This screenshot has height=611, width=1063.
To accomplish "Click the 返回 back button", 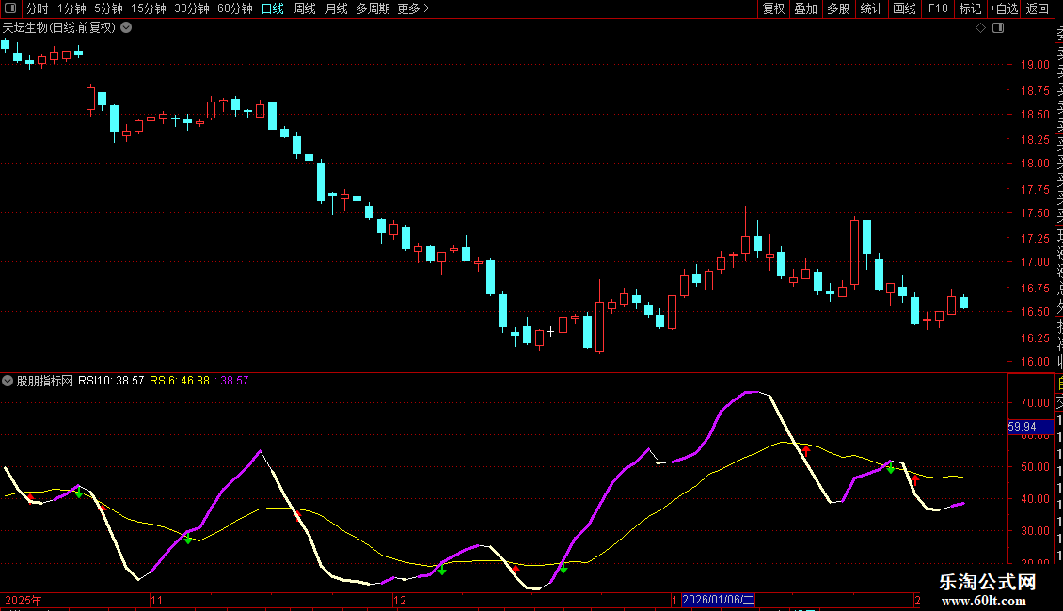I will pos(1038,8).
